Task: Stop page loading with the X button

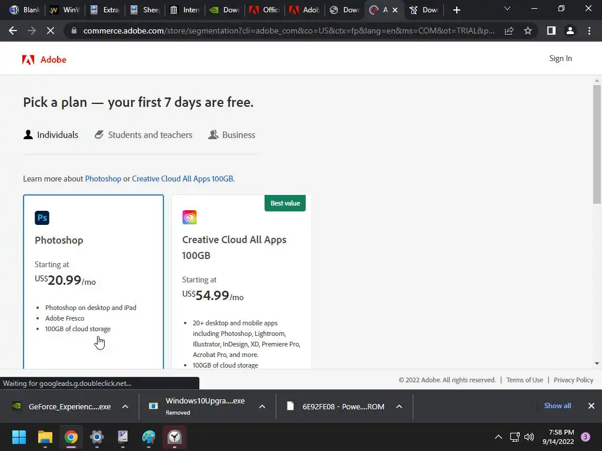Action: tap(51, 31)
